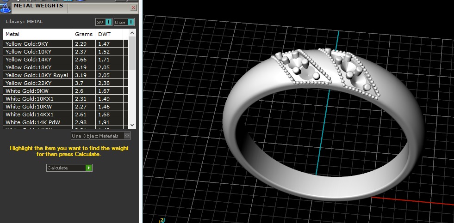Click the 3.7 grams value
Viewport: 454px width, 223px height.
(x=79, y=83)
